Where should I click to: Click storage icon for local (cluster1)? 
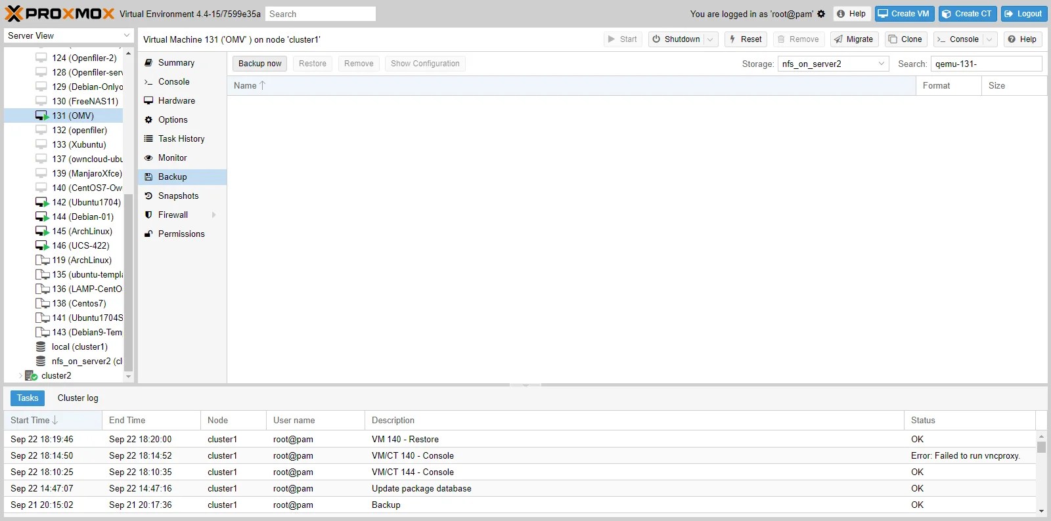pyautogui.click(x=41, y=346)
